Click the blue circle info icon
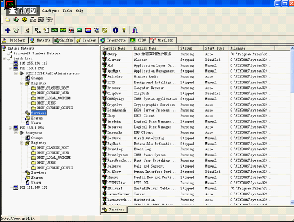The image size is (294, 222). pos(115,30)
